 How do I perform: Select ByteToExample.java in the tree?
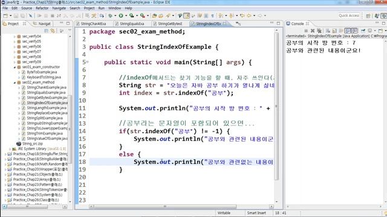point(42,72)
